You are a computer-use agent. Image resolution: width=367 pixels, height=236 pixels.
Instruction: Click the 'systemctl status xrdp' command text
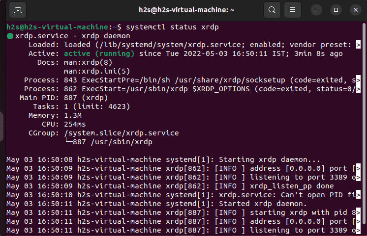172,27
